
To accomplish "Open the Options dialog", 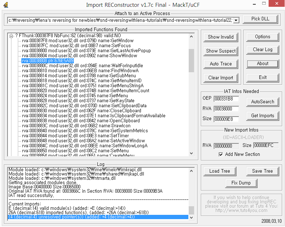I will (x=263, y=37).
